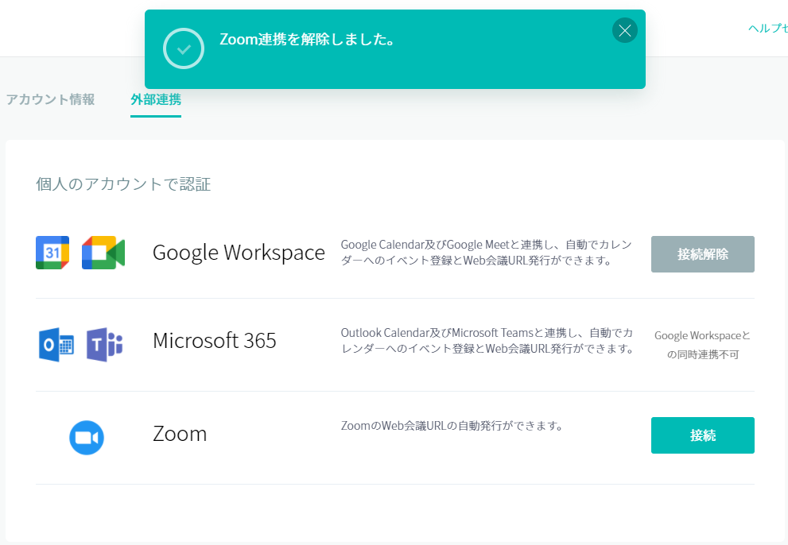This screenshot has height=545, width=788.
Task: Click the Microsoft Teams icon
Action: tap(104, 345)
